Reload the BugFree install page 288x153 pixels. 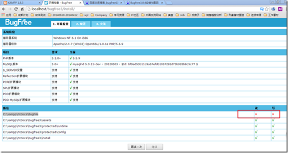tap(16, 9)
